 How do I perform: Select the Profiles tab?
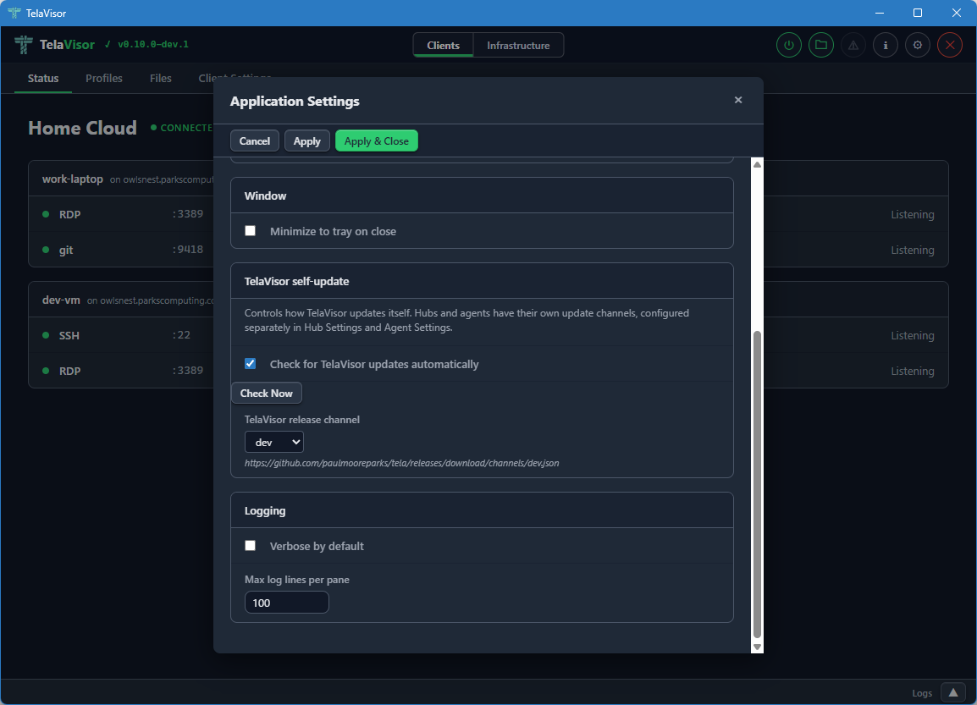coord(103,78)
